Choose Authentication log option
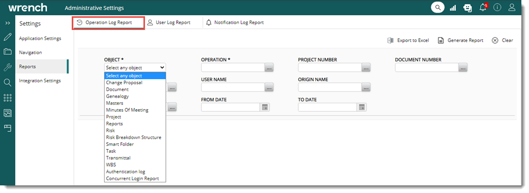 (135, 172)
